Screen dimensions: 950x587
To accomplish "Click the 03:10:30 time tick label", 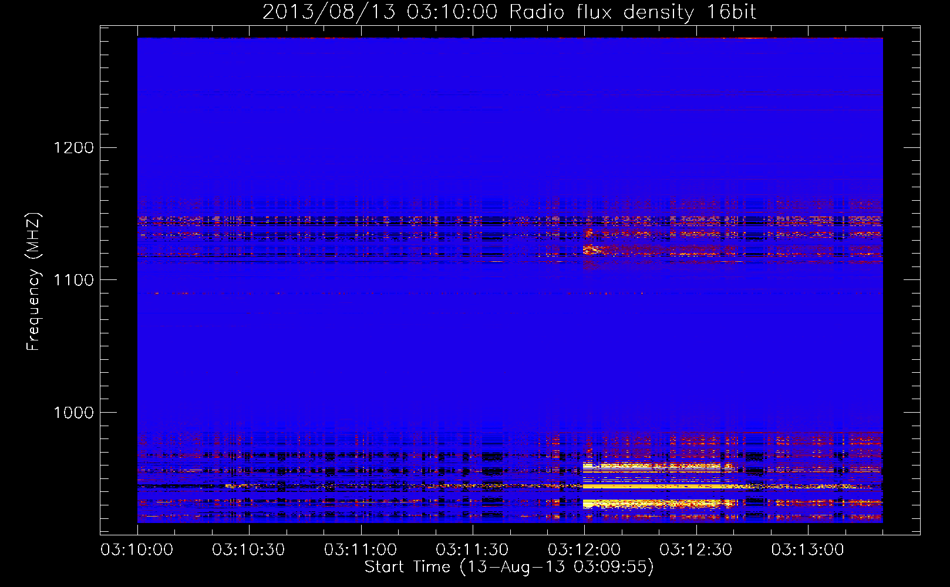I will [248, 550].
